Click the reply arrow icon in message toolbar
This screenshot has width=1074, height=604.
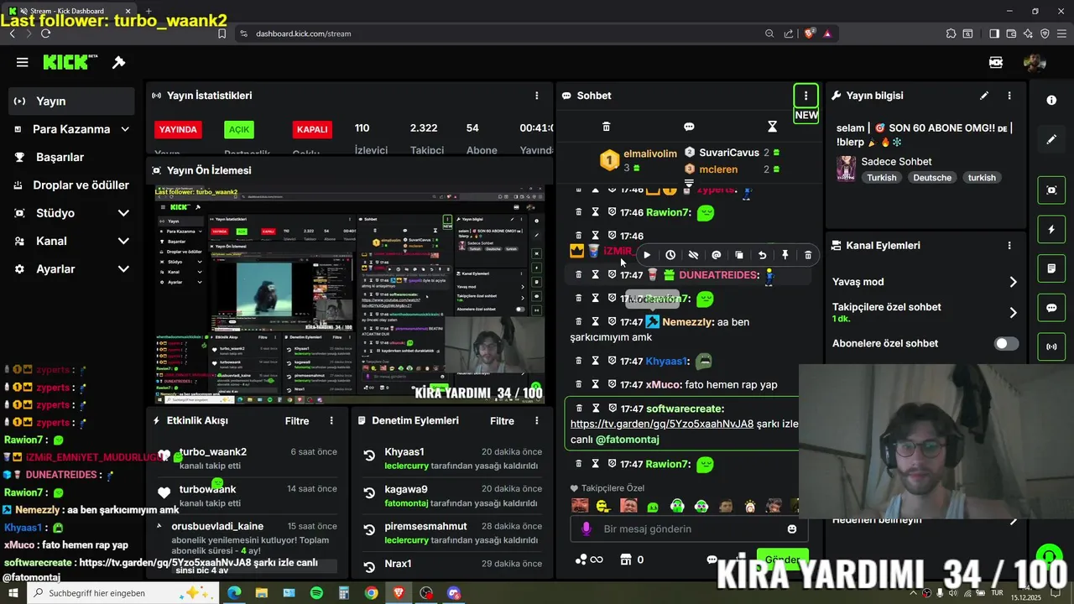point(762,255)
